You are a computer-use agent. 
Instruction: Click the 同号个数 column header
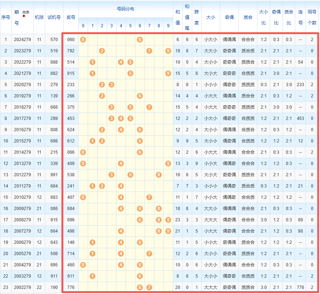coord(312,17)
